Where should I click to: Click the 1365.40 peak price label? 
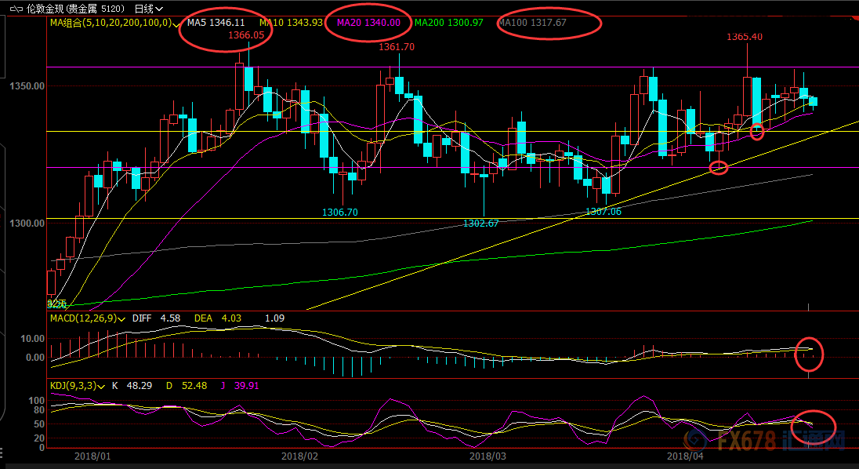744,37
